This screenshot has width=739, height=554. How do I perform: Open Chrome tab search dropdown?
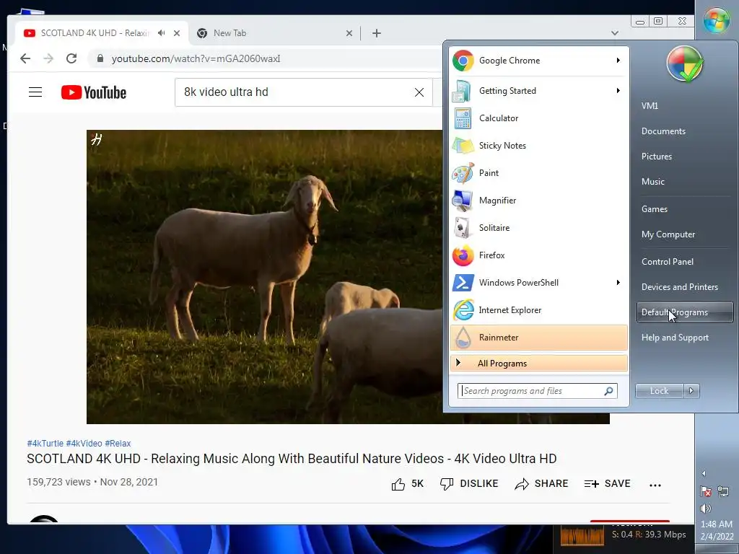[x=615, y=33]
